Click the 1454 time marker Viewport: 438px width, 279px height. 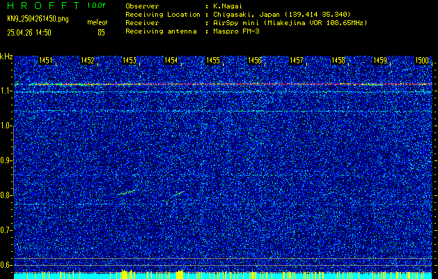[x=171, y=60]
